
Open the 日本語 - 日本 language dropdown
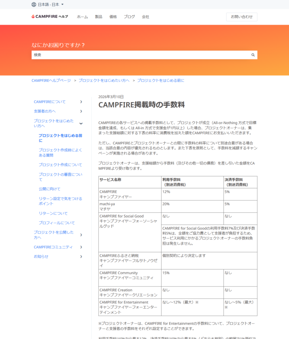(x=50, y=4)
